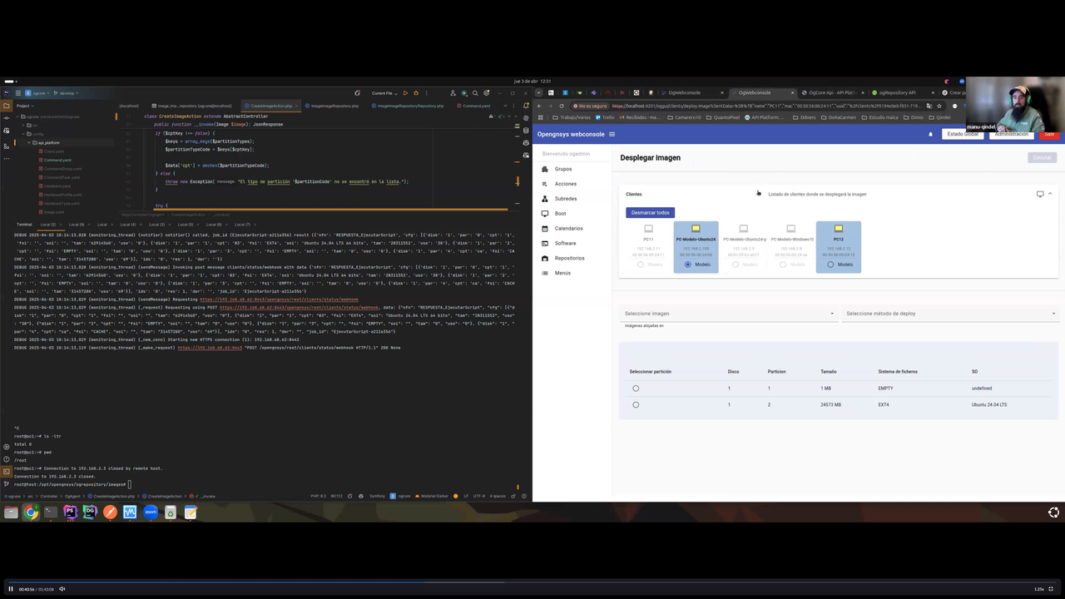Select the EXT4 partition radio button

point(636,405)
